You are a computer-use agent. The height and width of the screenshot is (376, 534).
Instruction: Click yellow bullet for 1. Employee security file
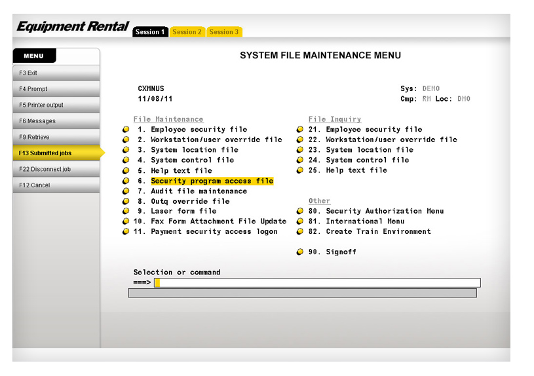(x=126, y=130)
